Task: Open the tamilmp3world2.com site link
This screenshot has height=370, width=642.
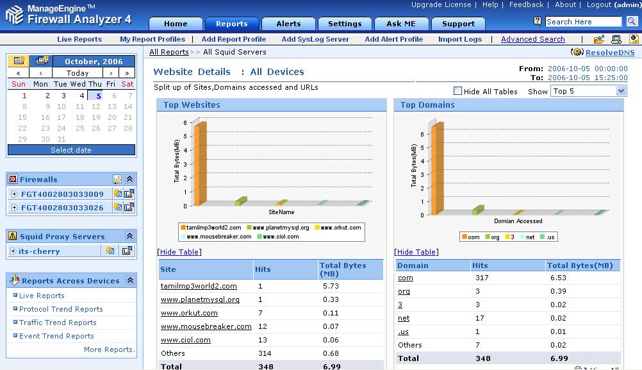Action: [x=199, y=286]
